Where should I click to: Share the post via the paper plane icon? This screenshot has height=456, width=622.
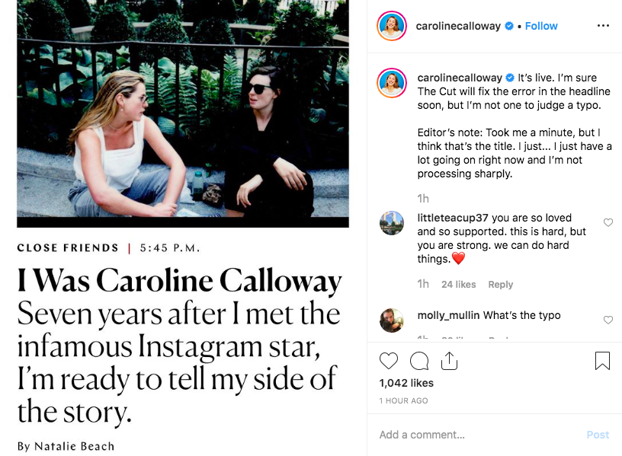coord(449,360)
